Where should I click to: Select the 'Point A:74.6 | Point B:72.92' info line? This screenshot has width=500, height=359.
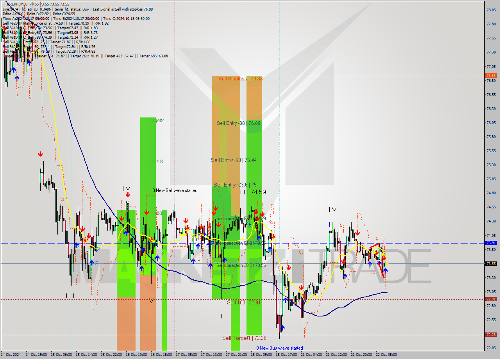click(27, 14)
